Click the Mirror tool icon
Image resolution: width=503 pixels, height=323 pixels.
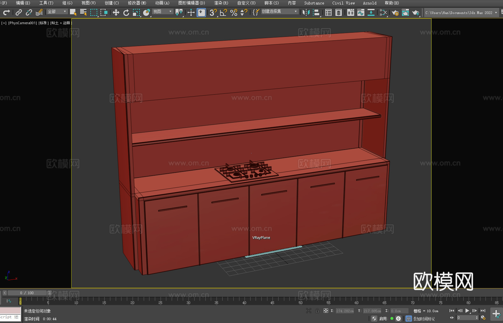tap(306, 12)
